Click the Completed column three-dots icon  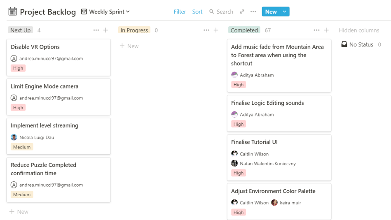tap(316, 30)
